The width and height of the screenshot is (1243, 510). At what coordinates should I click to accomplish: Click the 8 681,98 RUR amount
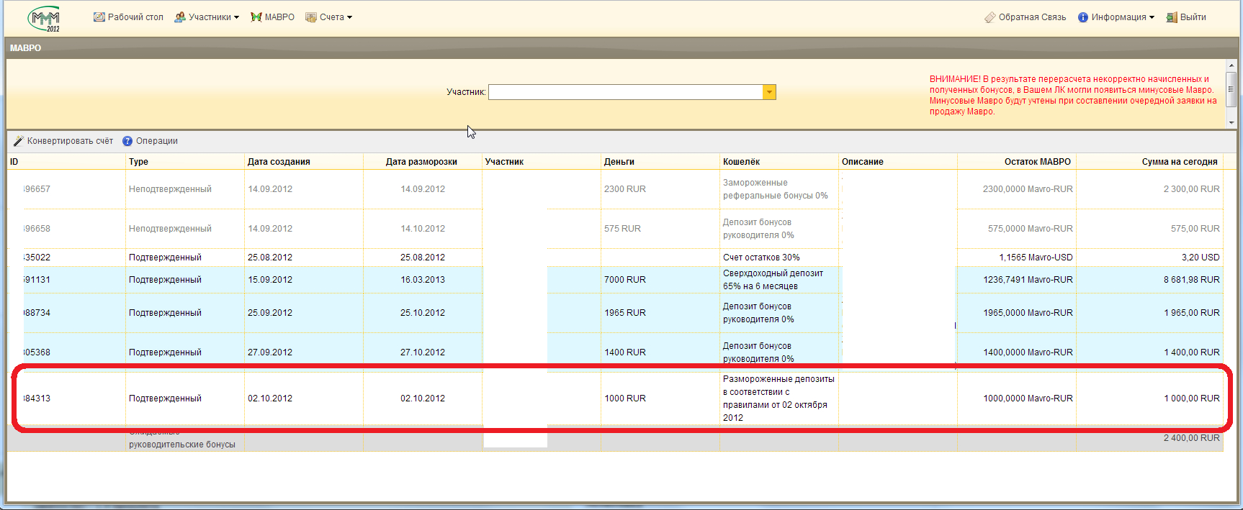click(x=1192, y=280)
